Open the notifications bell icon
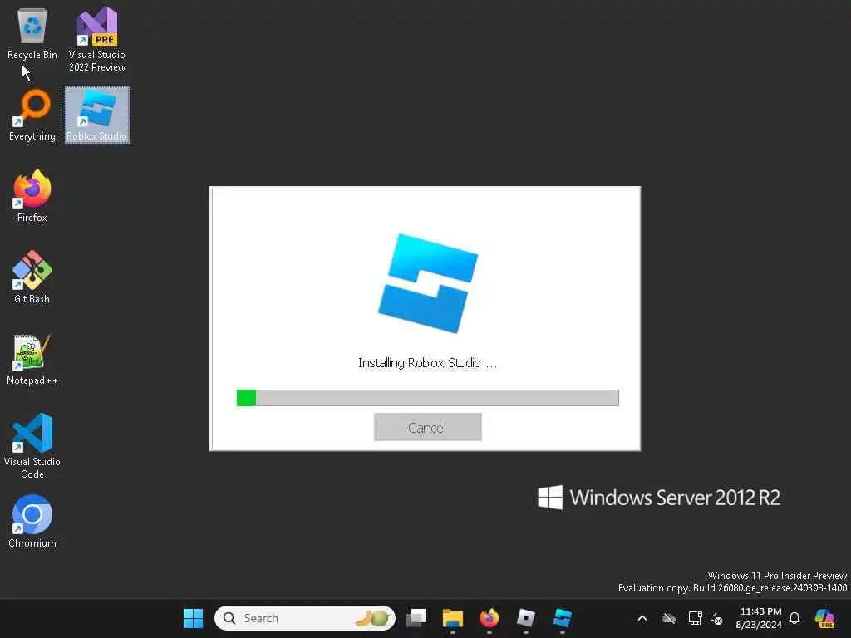The height and width of the screenshot is (638, 851). tap(794, 618)
